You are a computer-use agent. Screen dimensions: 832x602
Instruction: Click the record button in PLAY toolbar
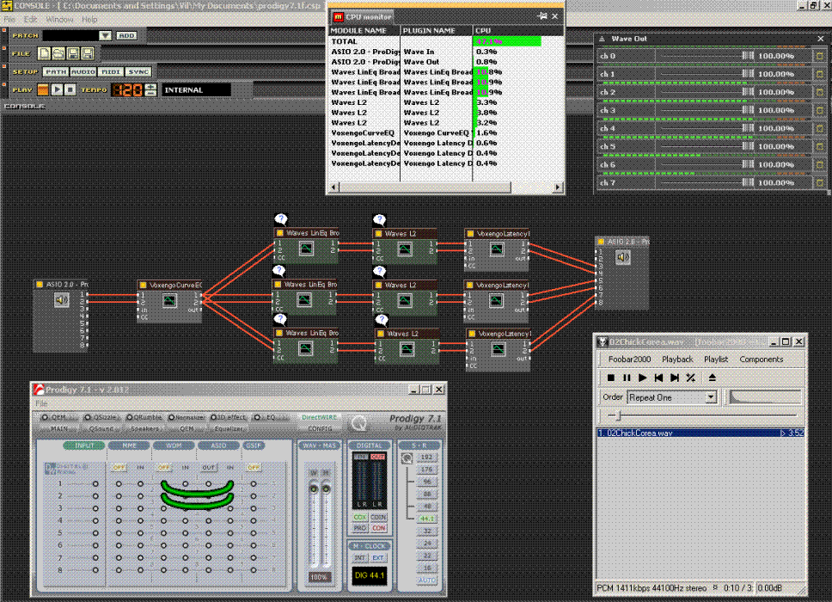point(43,89)
